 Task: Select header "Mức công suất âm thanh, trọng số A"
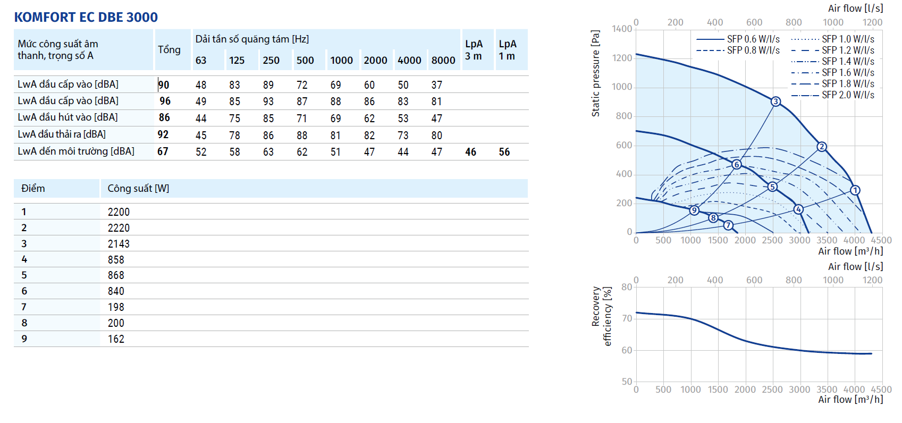click(58, 49)
